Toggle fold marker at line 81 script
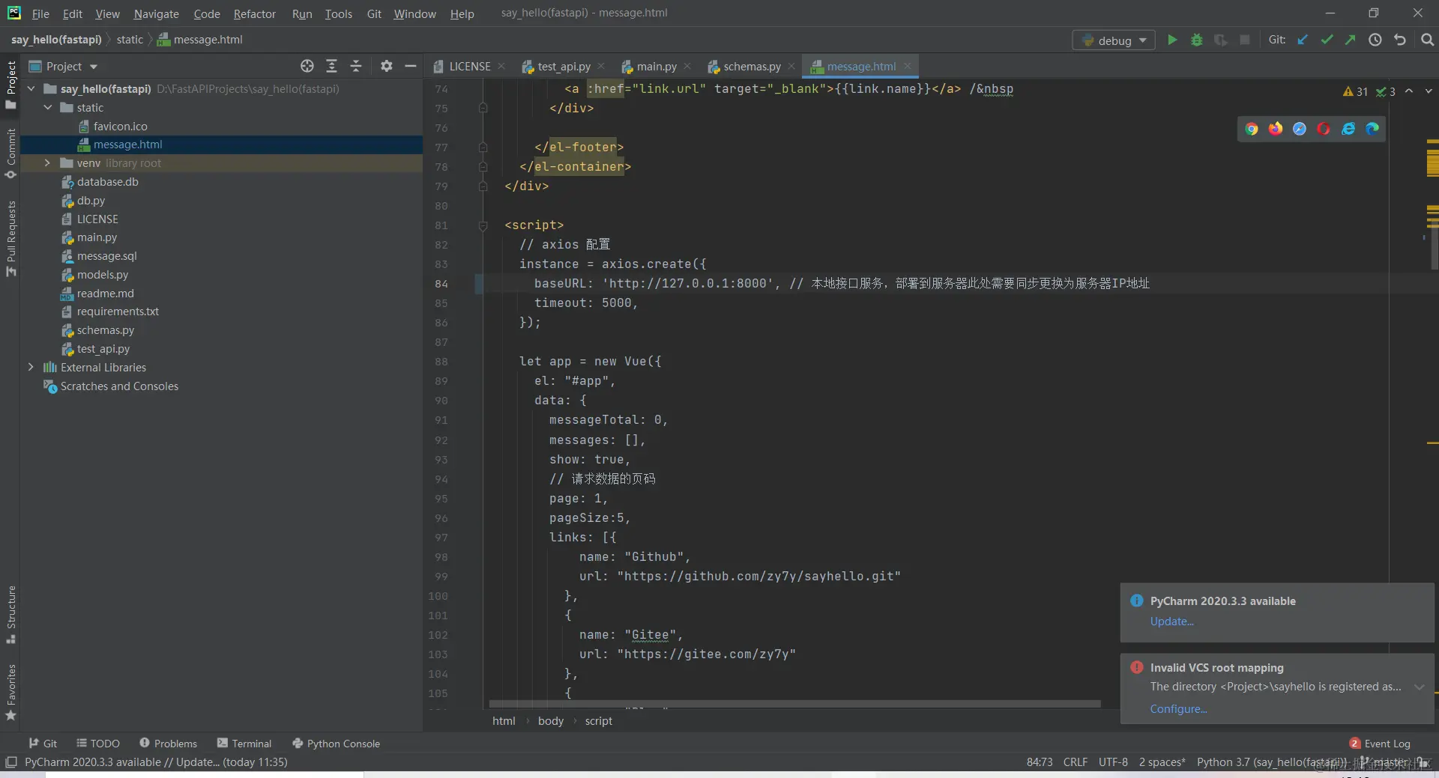The image size is (1439, 778). point(483,225)
